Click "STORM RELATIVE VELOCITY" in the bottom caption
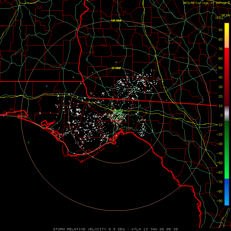231x231 pixels. 80,229
